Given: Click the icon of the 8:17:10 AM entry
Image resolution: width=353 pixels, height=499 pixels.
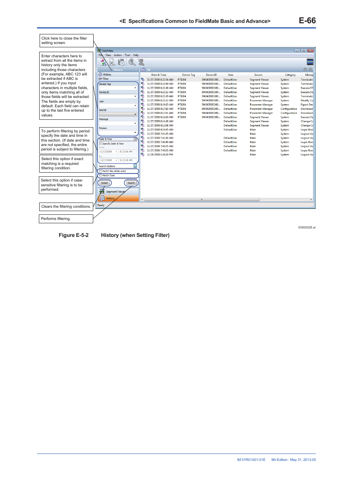Looking at the screenshot, I should 142,109.
